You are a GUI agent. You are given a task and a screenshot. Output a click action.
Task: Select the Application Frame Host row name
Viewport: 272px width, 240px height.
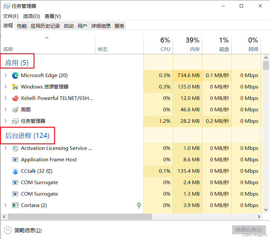49,160
